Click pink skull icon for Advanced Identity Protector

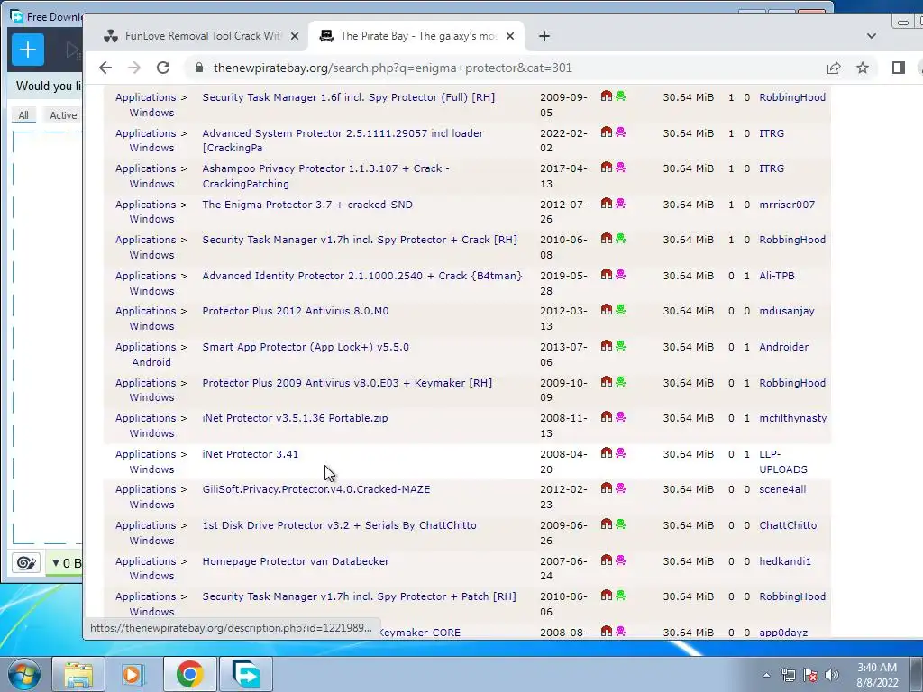(620, 274)
